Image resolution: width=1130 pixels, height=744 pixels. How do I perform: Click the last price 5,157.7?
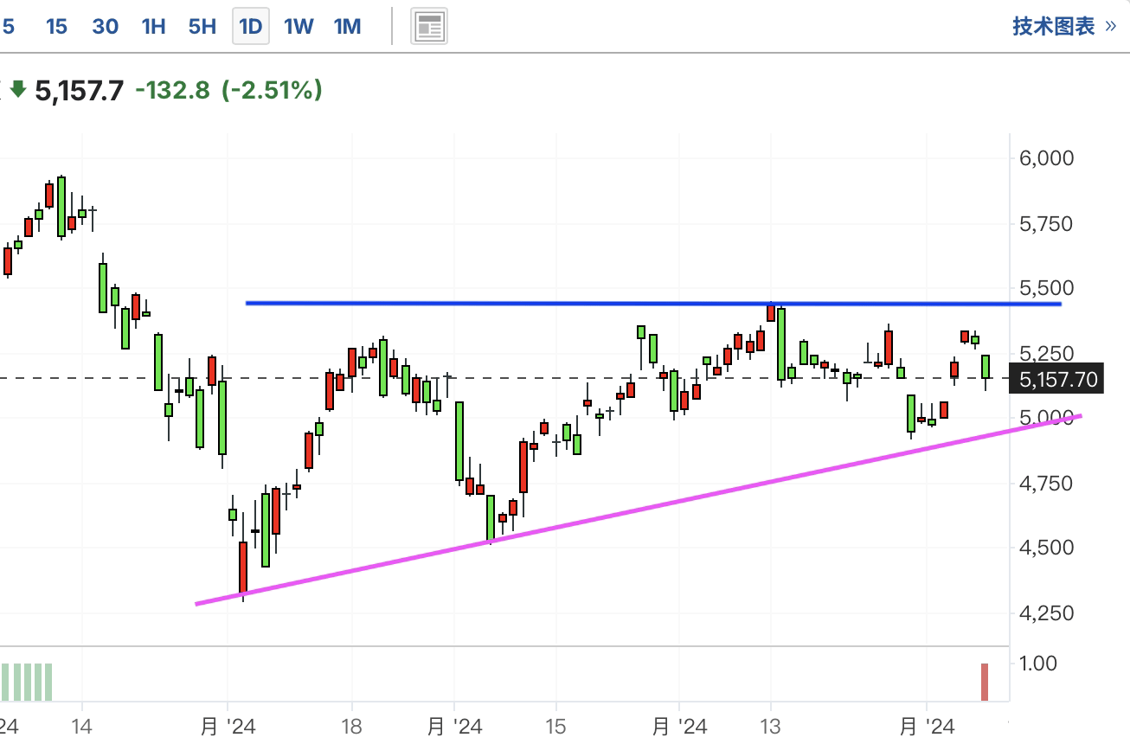point(80,90)
